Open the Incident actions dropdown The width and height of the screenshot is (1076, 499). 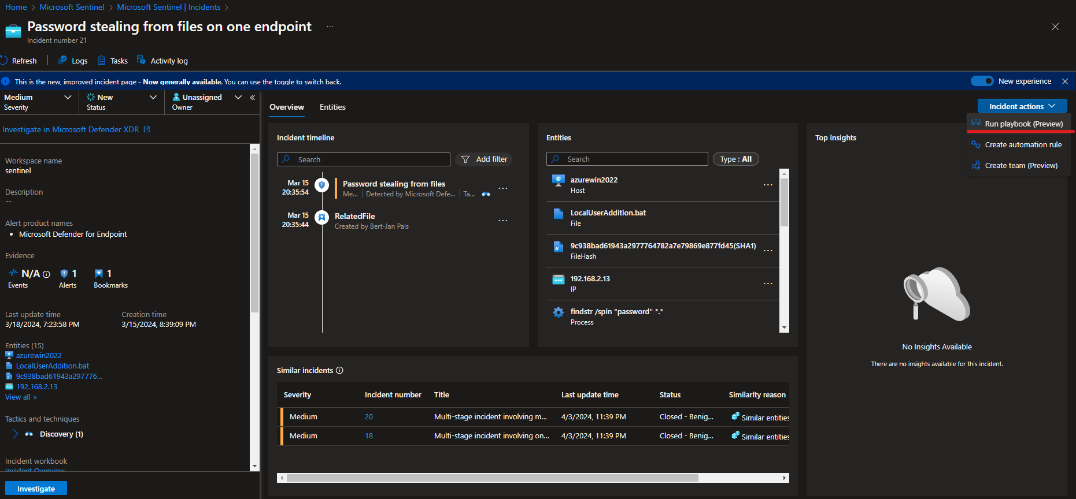click(1022, 106)
